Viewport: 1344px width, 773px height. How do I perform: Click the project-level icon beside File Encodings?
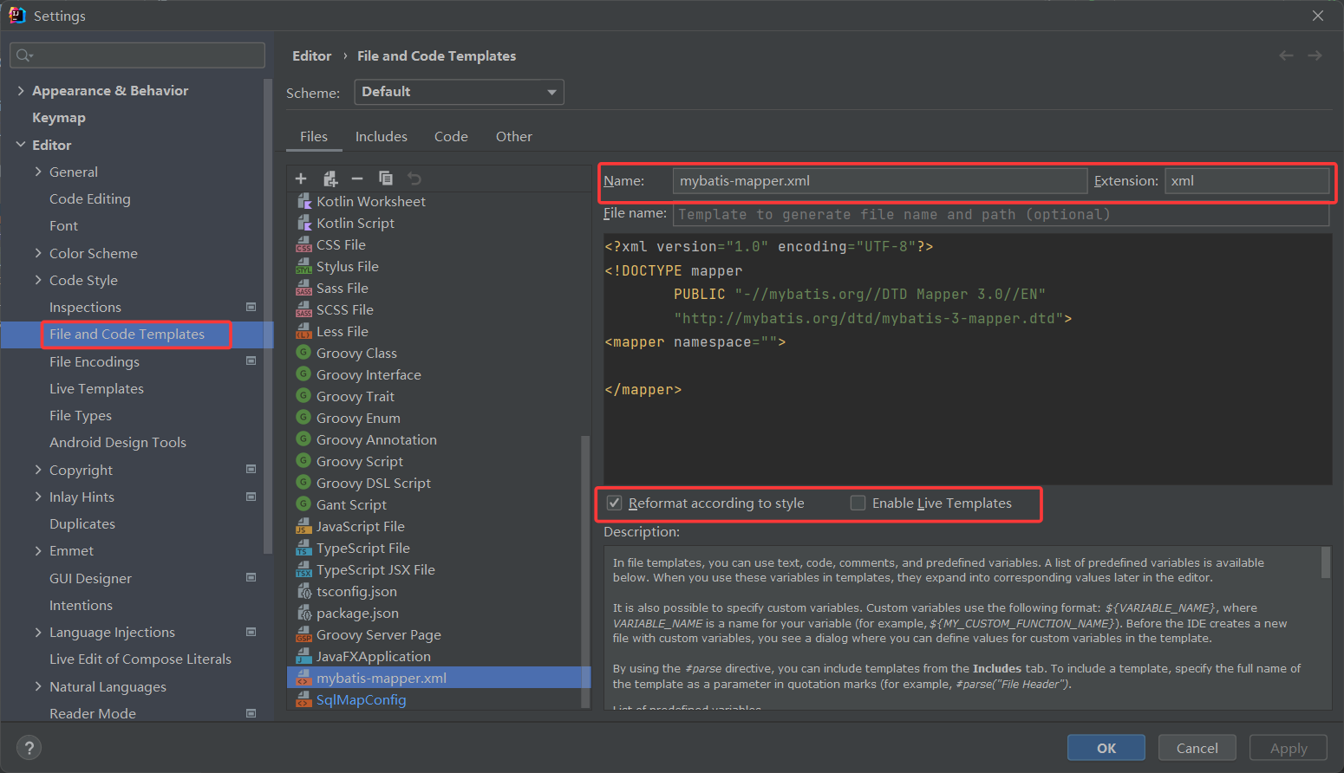click(x=251, y=361)
